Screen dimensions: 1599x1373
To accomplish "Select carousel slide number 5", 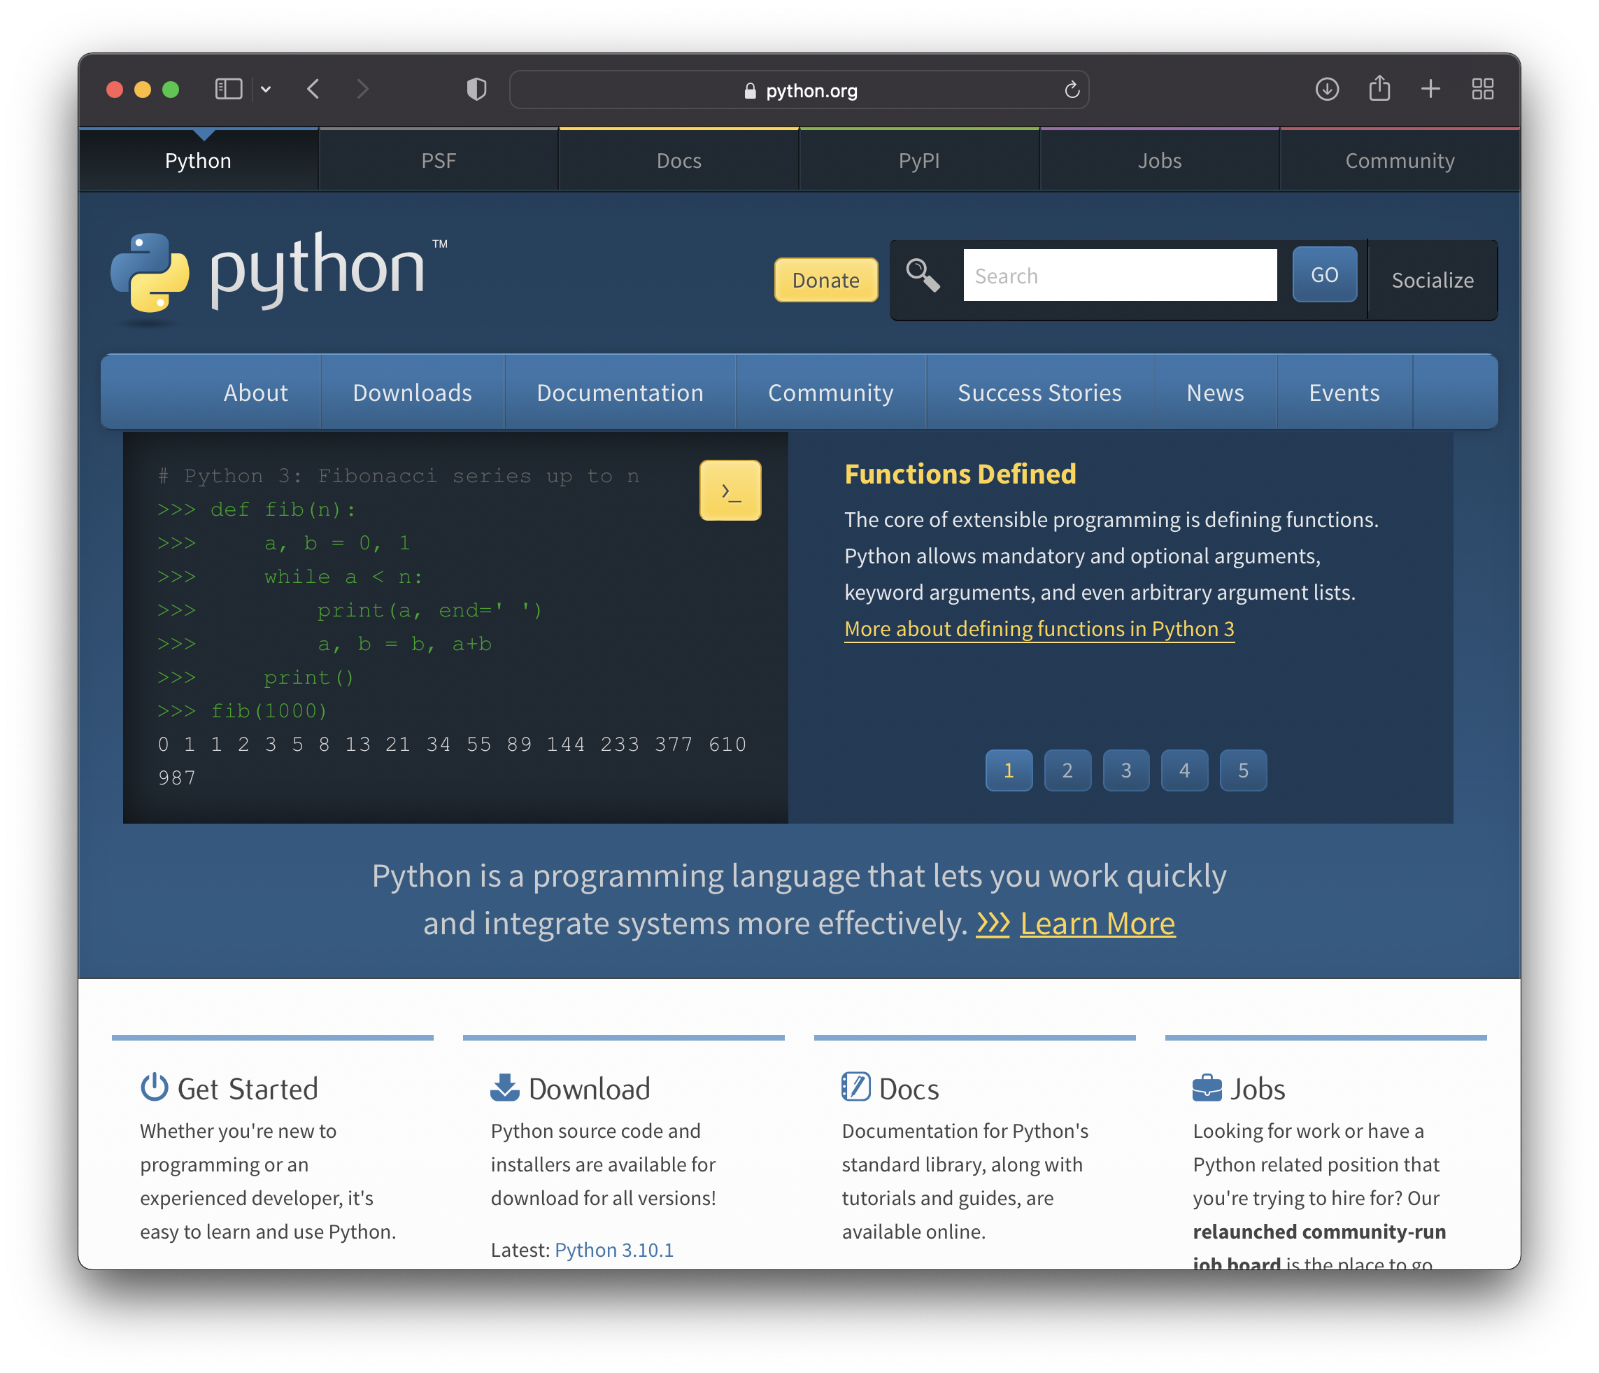I will click(x=1243, y=770).
